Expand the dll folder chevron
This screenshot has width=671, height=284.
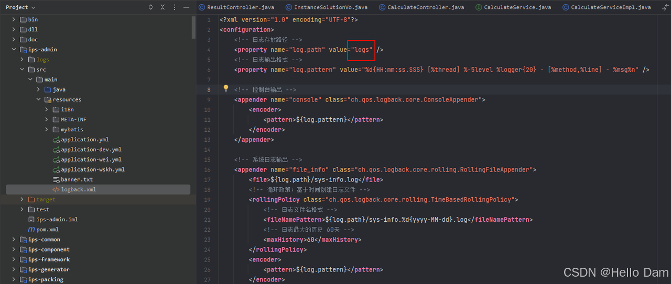[x=14, y=29]
